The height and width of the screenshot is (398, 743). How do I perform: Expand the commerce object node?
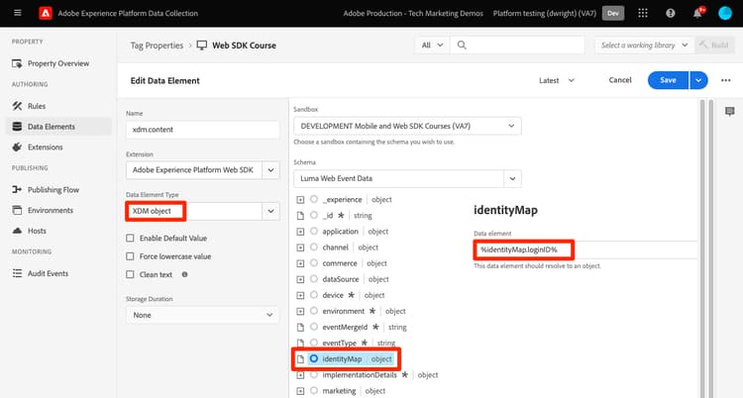300,263
